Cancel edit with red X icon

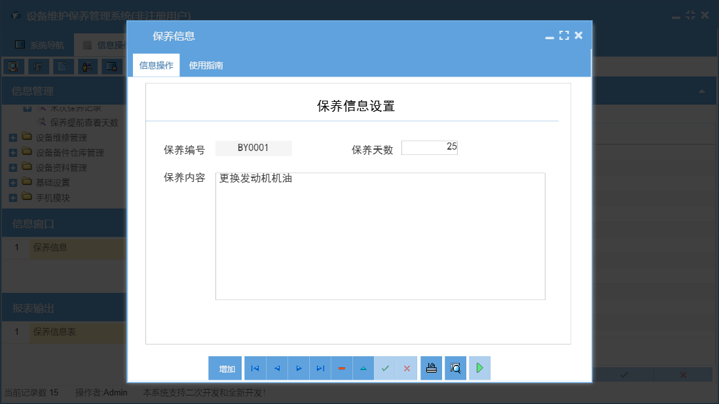[x=407, y=368]
